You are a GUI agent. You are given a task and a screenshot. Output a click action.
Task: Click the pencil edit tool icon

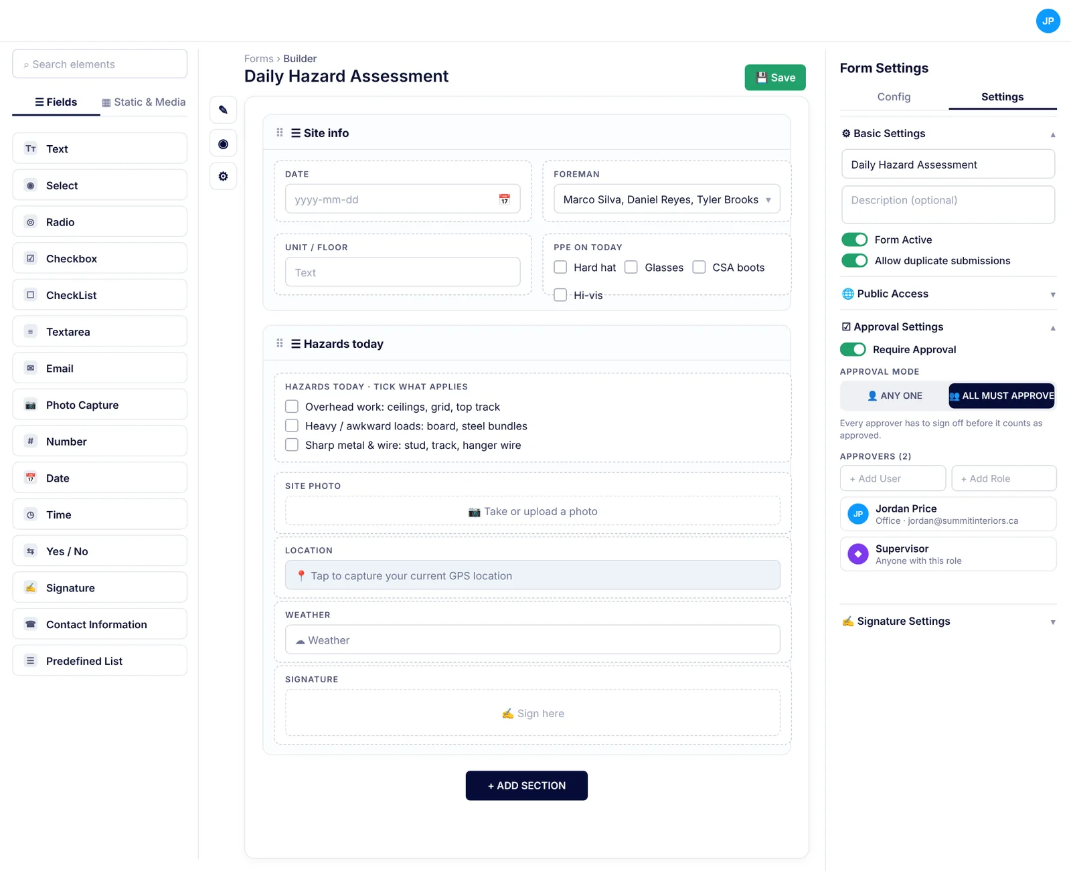[223, 110]
